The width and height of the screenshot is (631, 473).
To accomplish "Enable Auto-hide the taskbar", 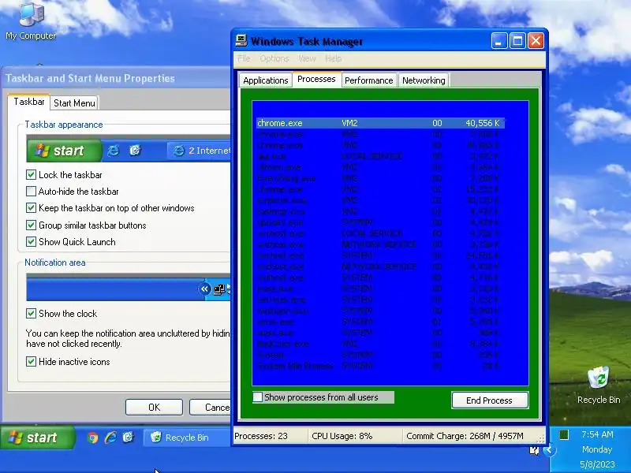I will pyautogui.click(x=31, y=191).
